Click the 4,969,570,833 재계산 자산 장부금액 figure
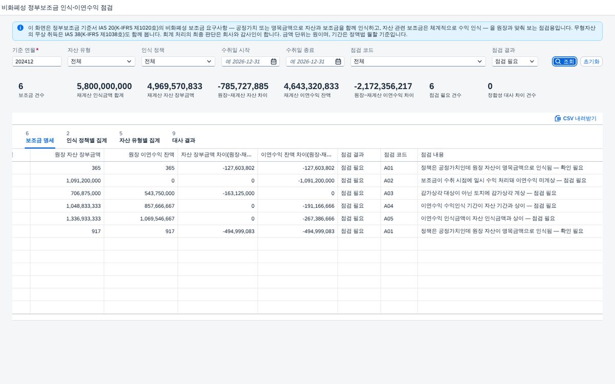615x384 pixels. click(x=175, y=87)
